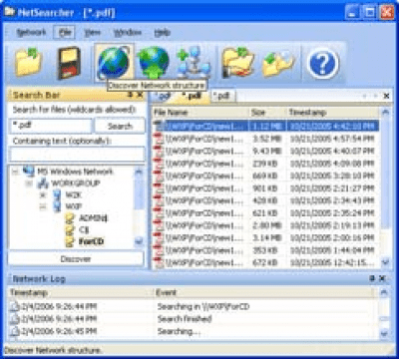The height and width of the screenshot is (359, 399).
Task: Click the file list scrollbar thumb
Action: [385, 173]
